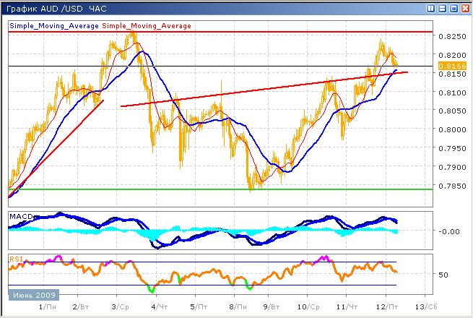Click the 8/Пн date marker on time axis
Viewport: 473px width, 318px height.
tap(235, 306)
